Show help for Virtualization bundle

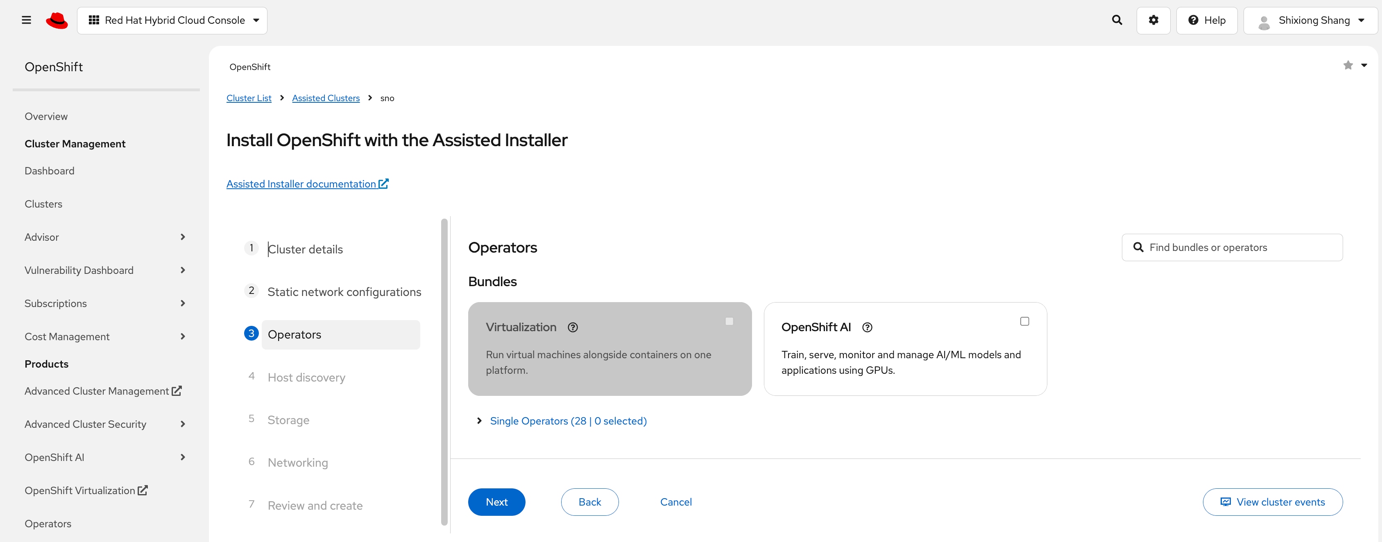[x=573, y=327]
